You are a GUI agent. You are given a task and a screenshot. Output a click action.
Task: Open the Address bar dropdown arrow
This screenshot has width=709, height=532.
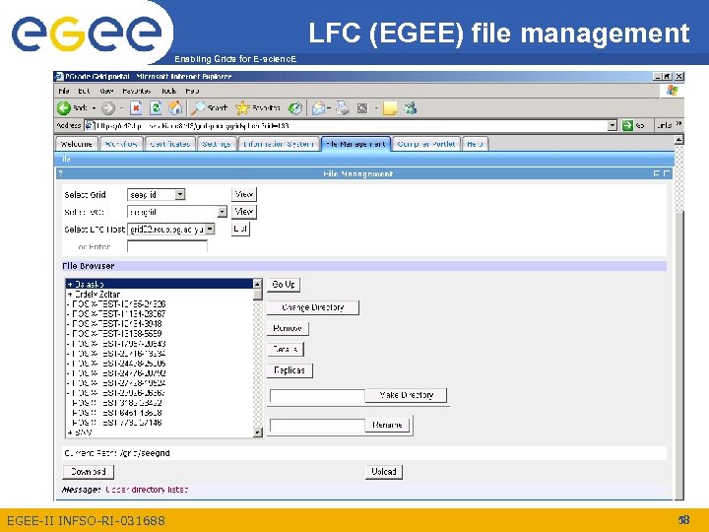click(x=612, y=125)
